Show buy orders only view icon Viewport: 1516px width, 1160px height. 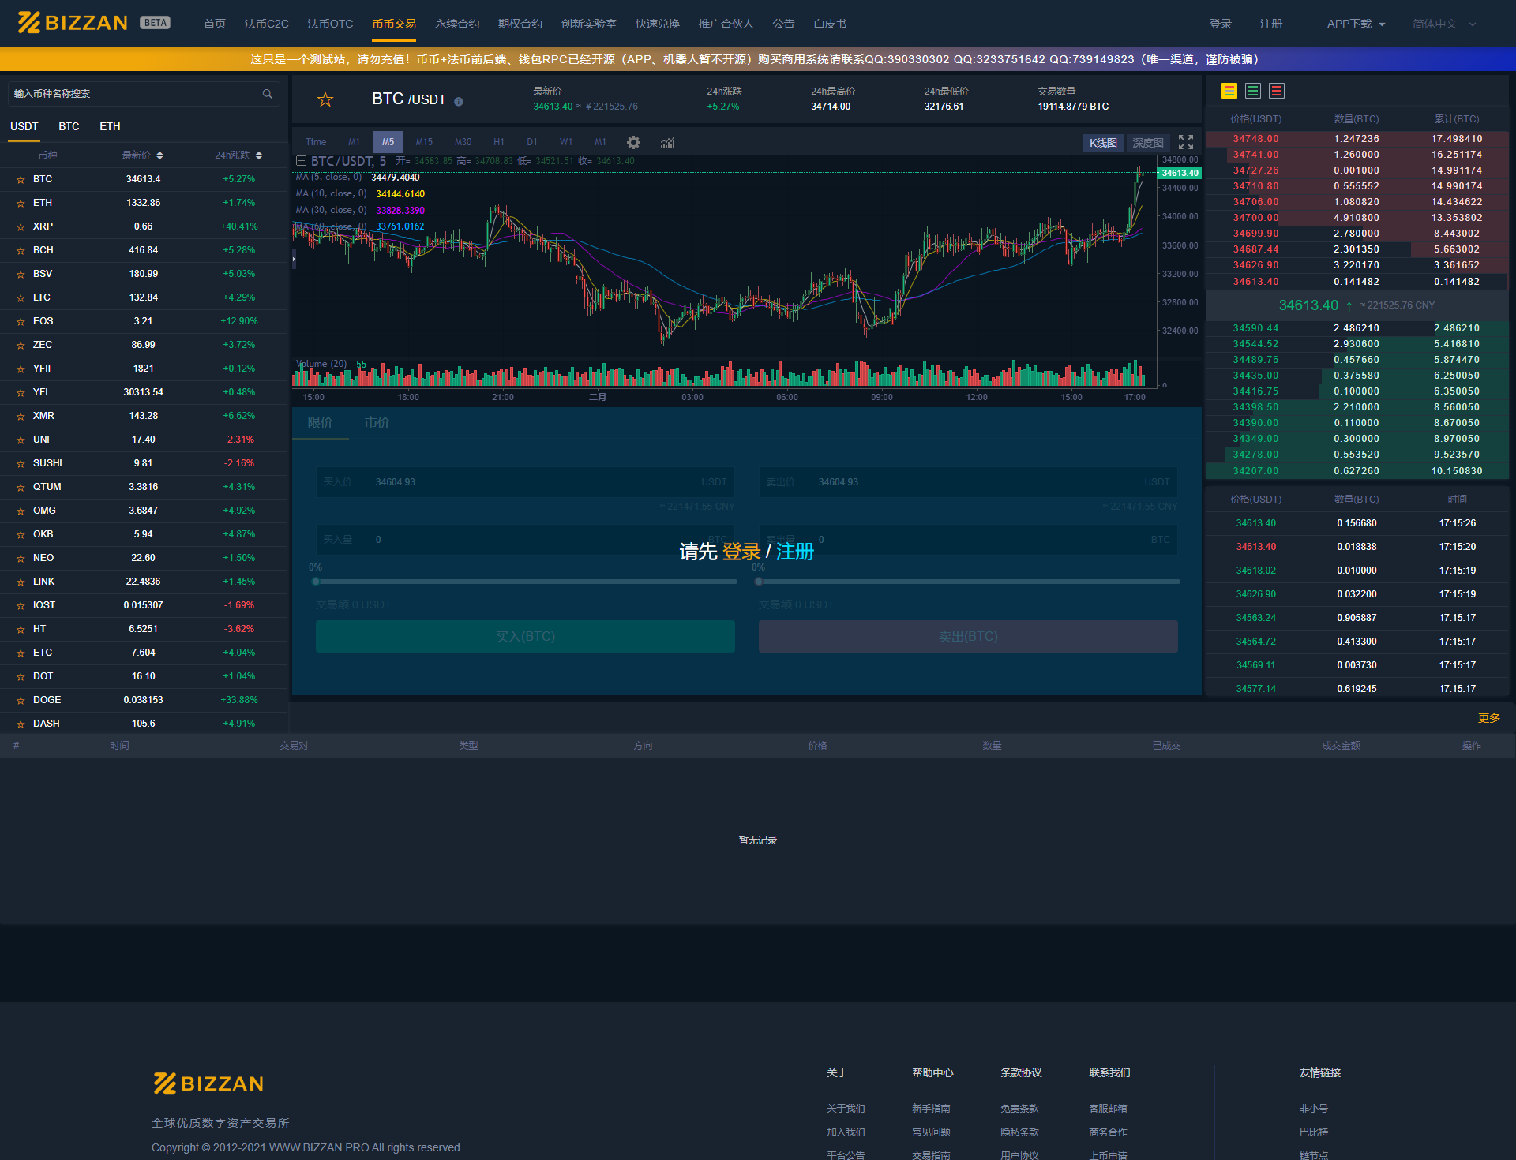coord(1253,91)
